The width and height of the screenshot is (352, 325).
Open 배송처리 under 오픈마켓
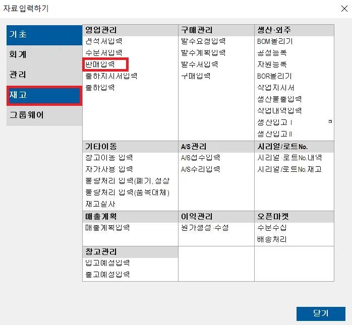coord(272,239)
